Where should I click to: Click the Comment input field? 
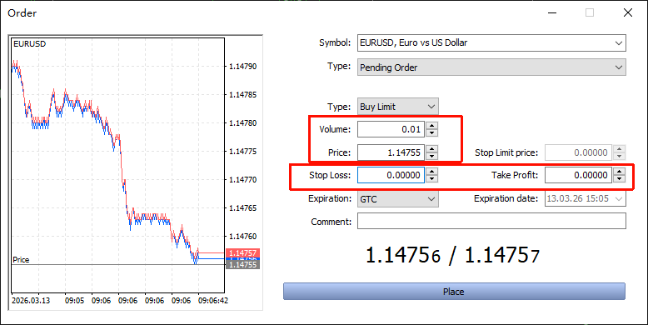tap(491, 221)
